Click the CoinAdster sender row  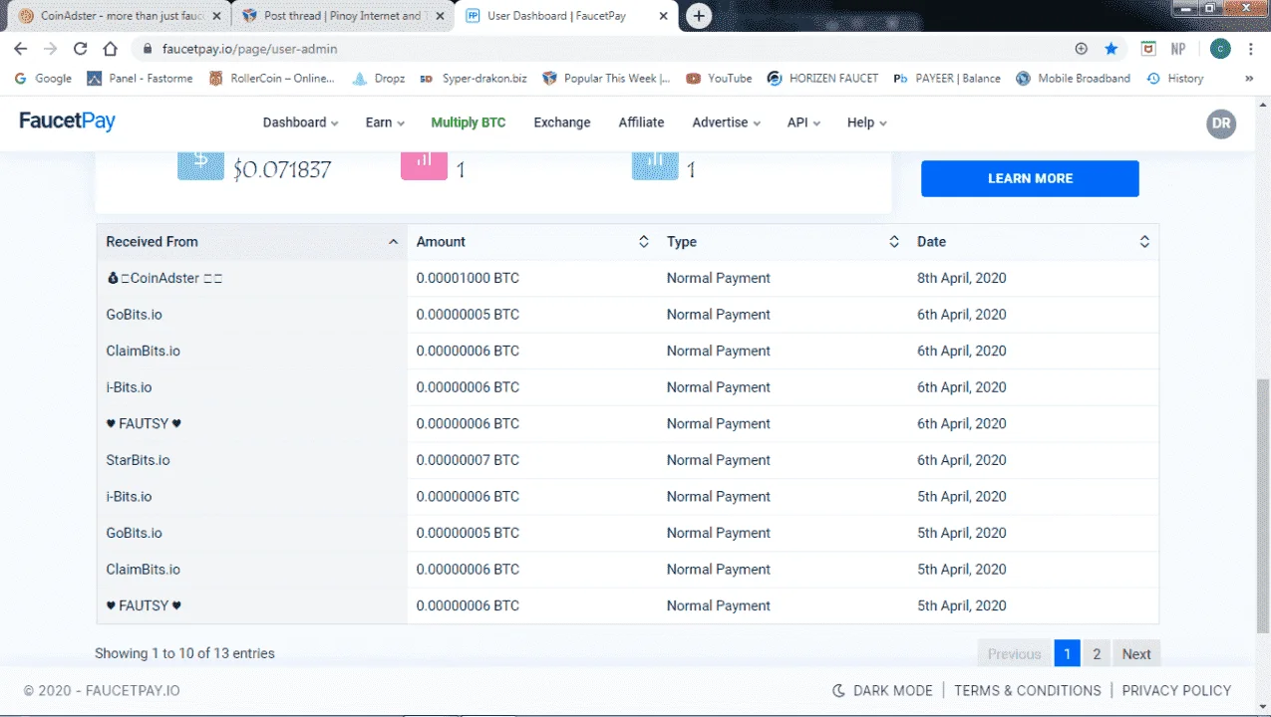click(x=628, y=278)
